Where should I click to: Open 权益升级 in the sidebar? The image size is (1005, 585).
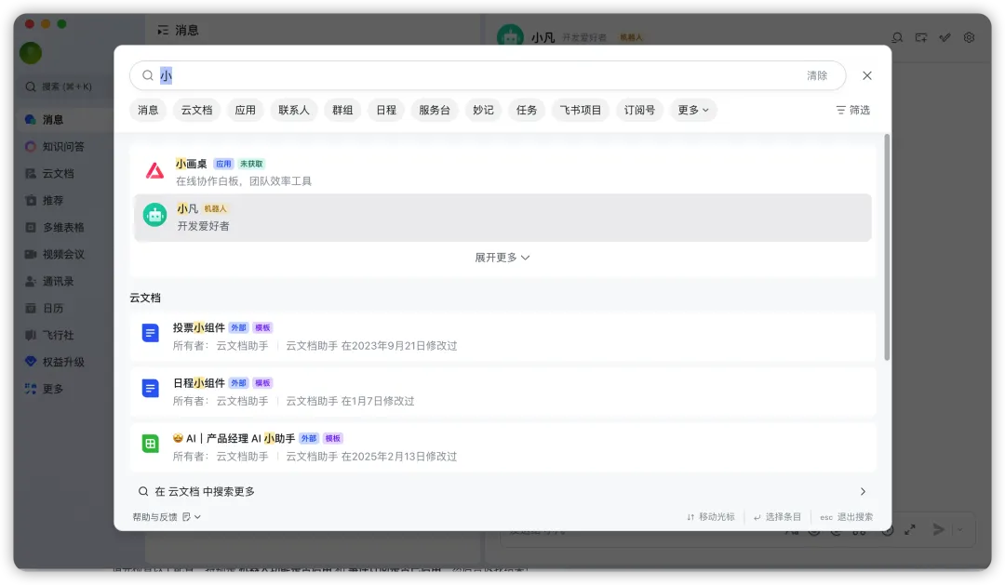(63, 362)
